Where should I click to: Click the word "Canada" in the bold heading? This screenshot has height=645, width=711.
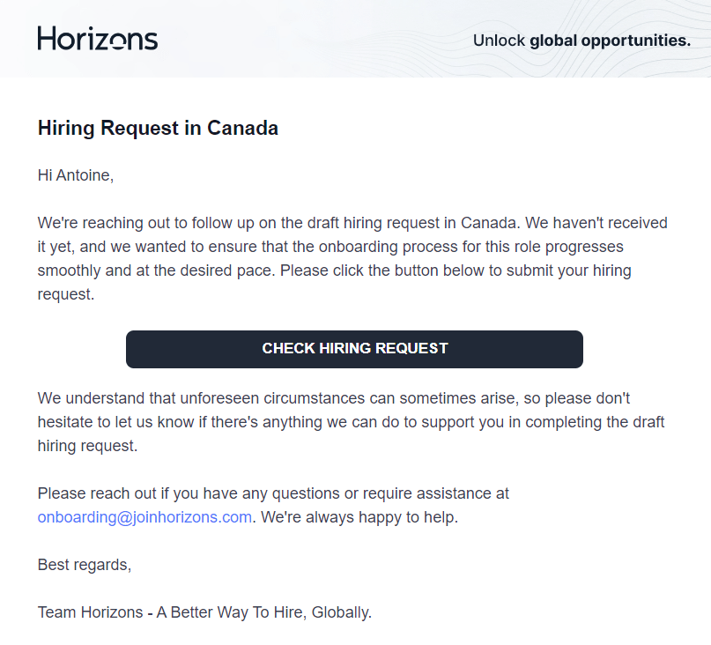click(242, 128)
